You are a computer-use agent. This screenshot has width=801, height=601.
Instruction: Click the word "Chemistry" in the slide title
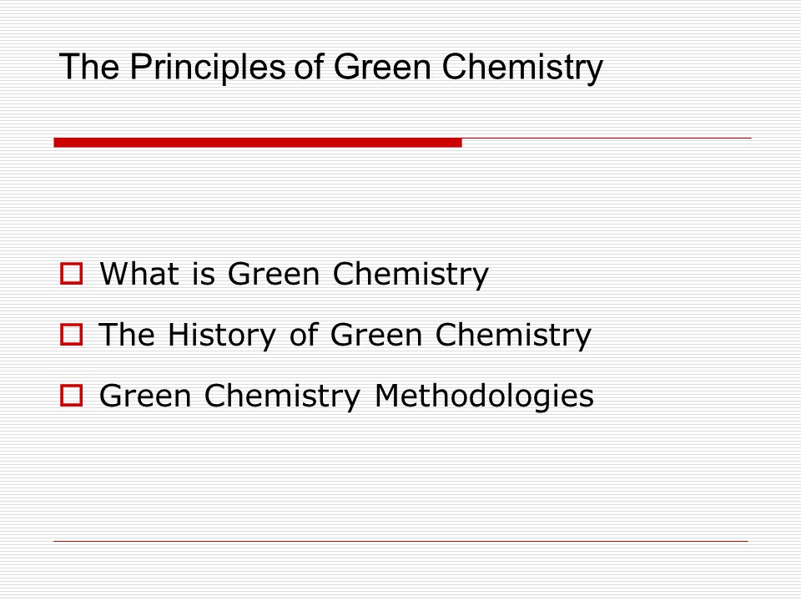522,68
